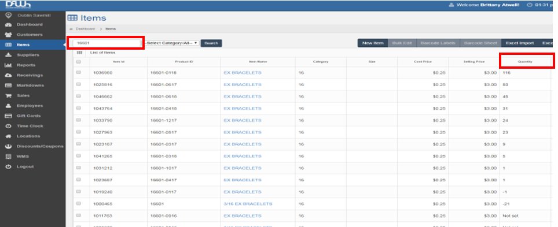Click the Cost Price column header
The width and height of the screenshot is (558, 227).
click(x=423, y=62)
